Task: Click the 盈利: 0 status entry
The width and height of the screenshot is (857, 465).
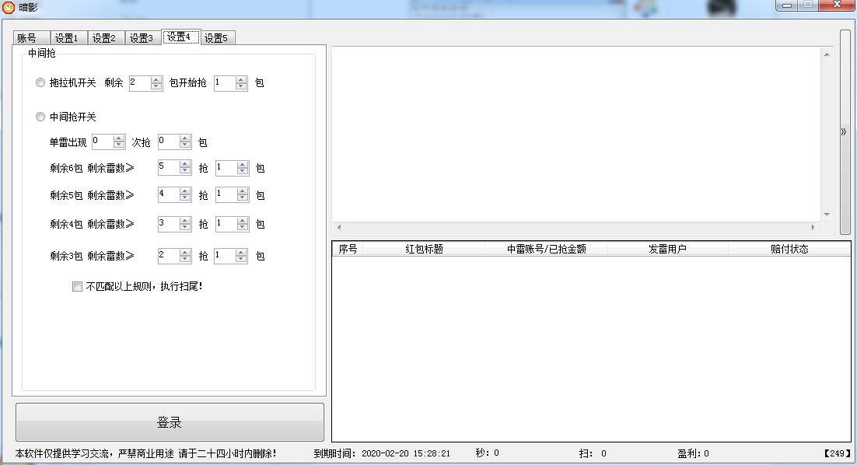Action: pos(693,453)
